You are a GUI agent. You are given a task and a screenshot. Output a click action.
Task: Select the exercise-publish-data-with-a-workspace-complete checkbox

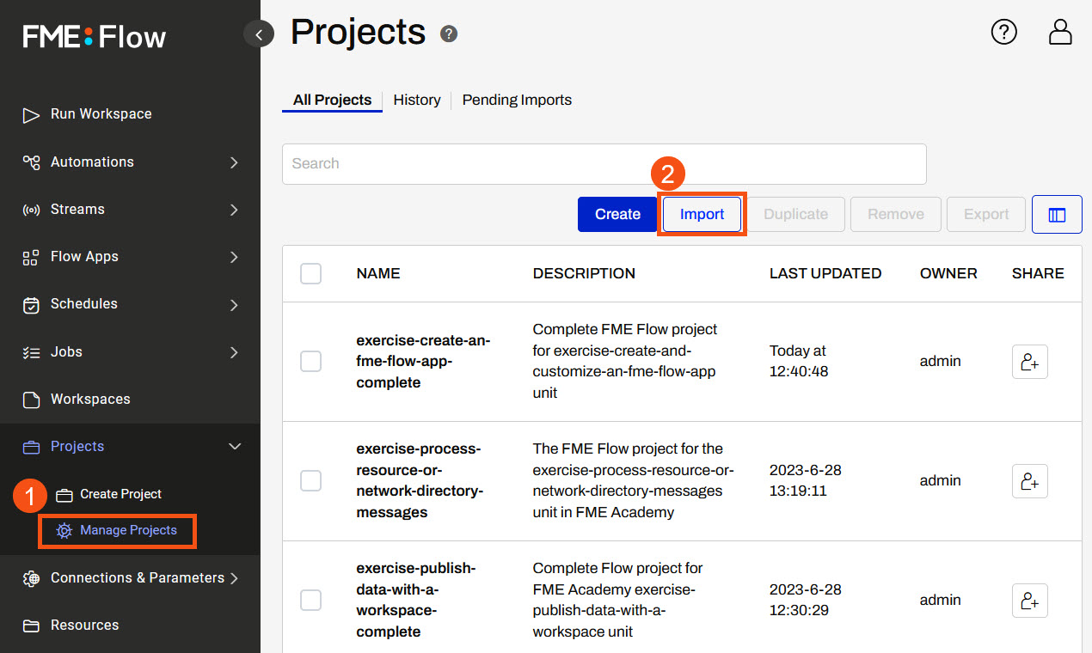(310, 600)
